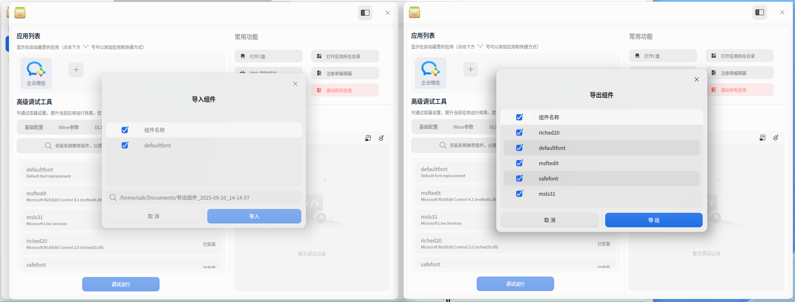This screenshot has width=795, height=302.
Task: Clear debug log with broom icon, import-dialog window
Action: point(381,138)
